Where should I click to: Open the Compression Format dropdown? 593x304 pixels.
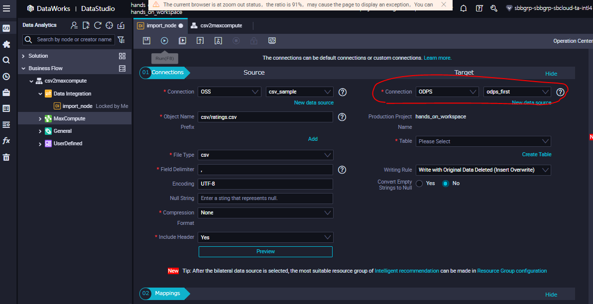coord(265,213)
